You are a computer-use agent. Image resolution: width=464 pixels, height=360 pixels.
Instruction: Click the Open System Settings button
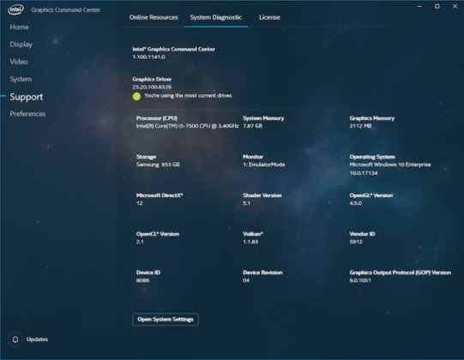click(x=166, y=319)
